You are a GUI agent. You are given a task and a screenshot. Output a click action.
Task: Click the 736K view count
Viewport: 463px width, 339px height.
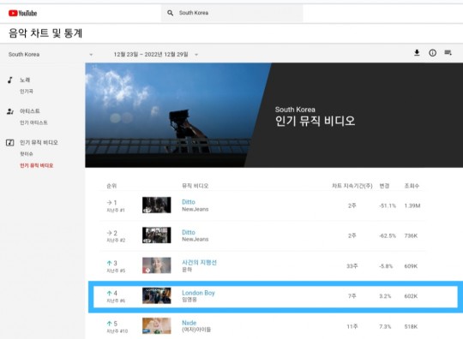pos(411,235)
